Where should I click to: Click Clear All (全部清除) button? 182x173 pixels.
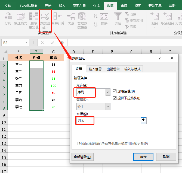coord(82,157)
